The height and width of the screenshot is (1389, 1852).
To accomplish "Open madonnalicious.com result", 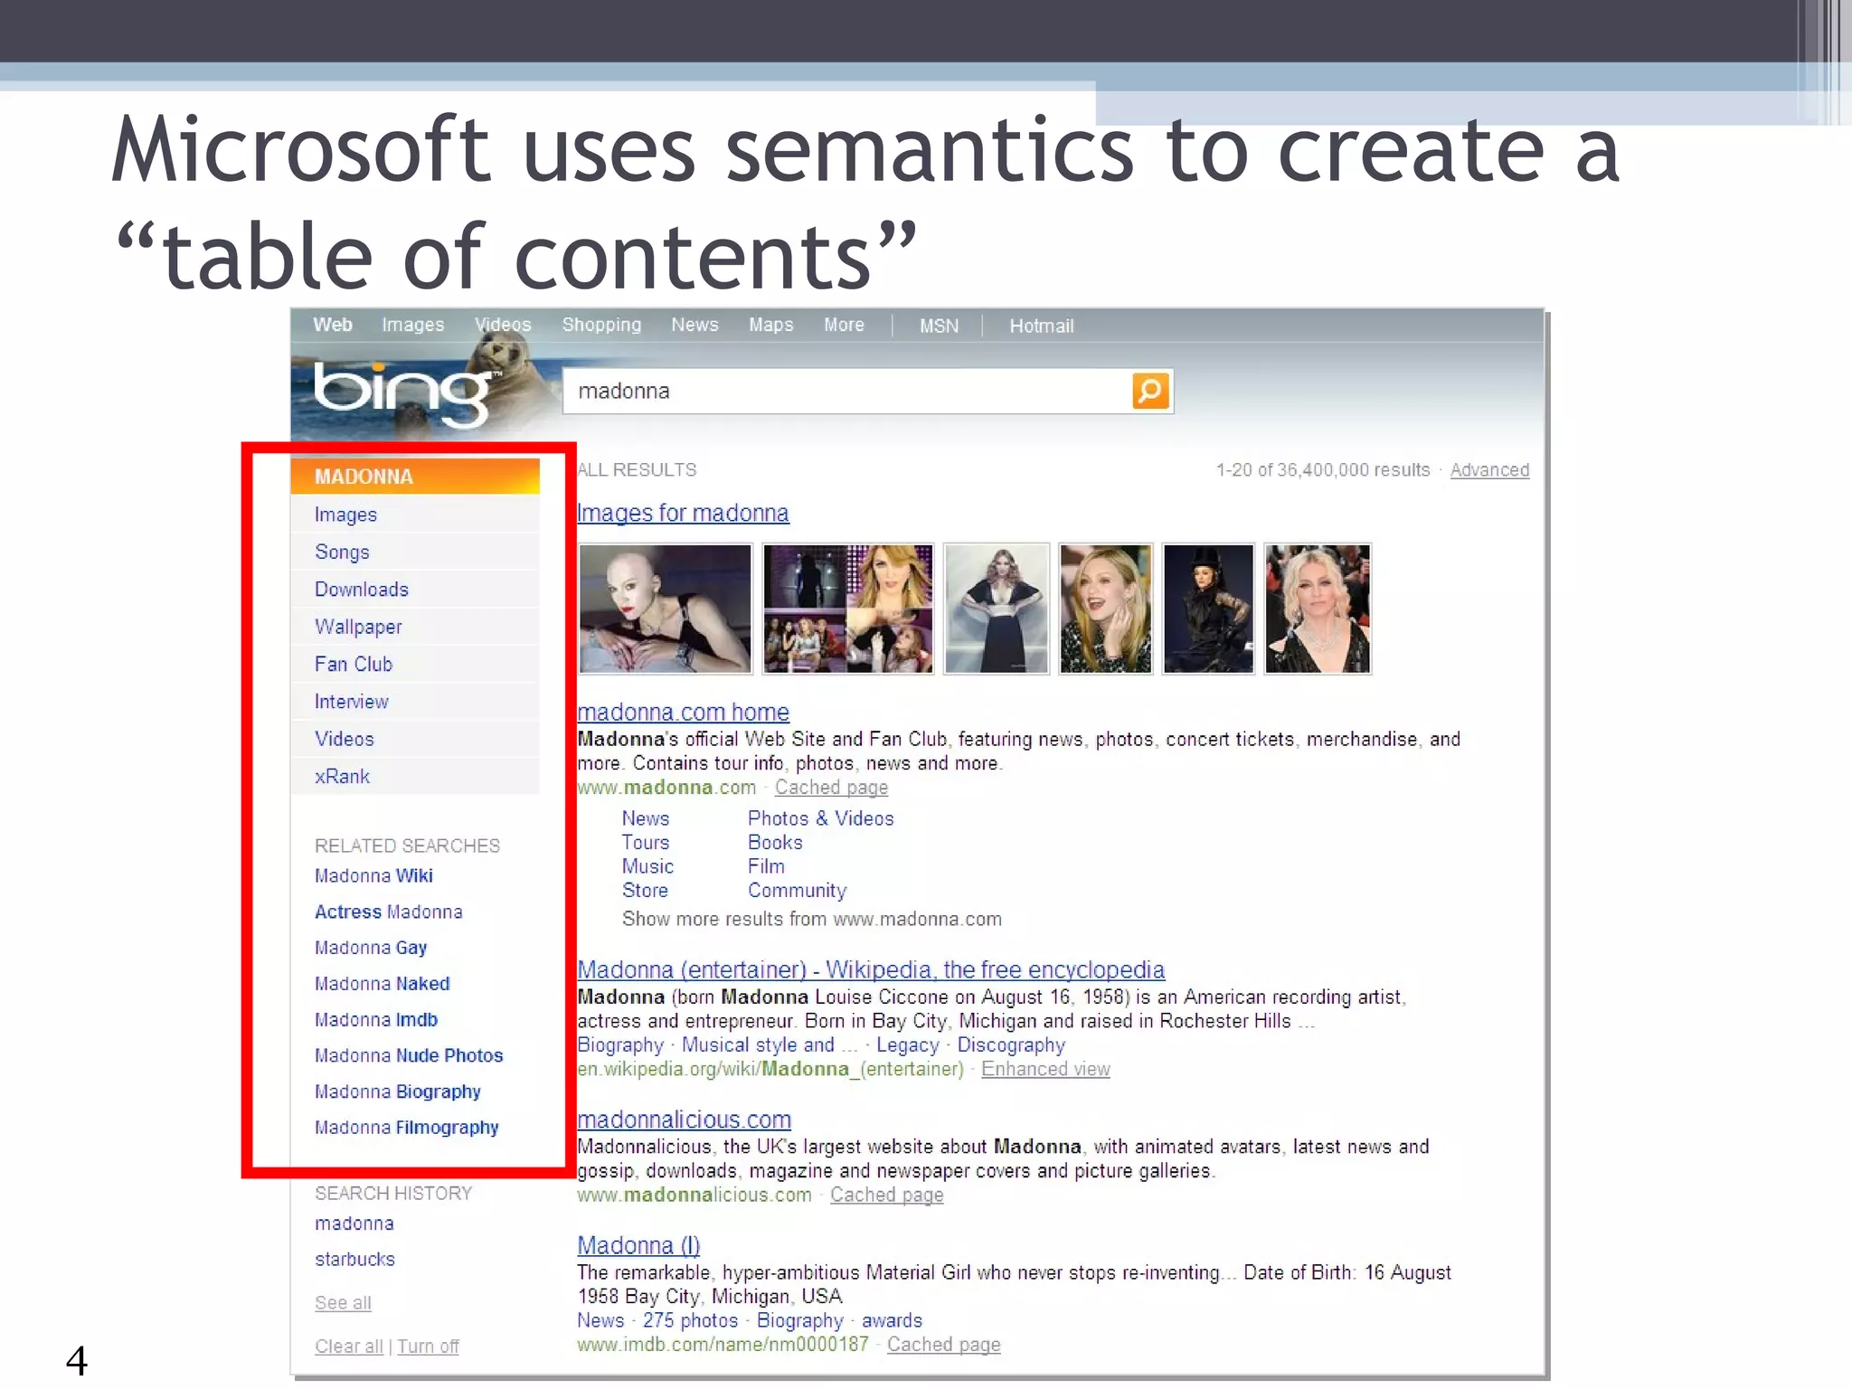I will click(x=684, y=1120).
